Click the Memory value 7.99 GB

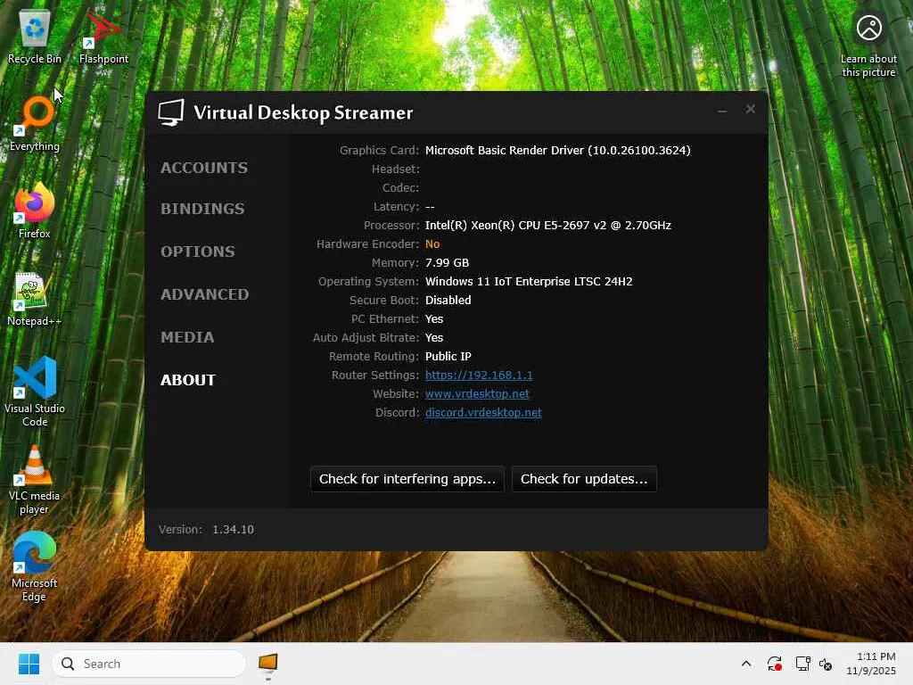point(447,263)
